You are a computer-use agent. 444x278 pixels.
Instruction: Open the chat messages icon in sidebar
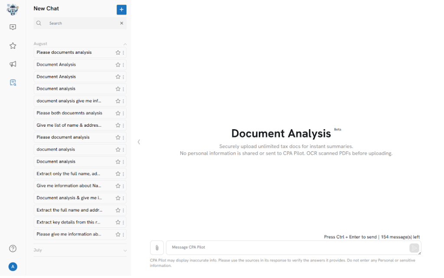click(x=13, y=27)
